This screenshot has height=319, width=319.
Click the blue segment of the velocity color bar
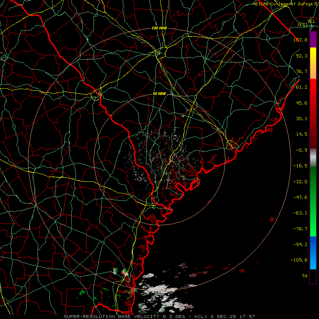[x=313, y=253]
